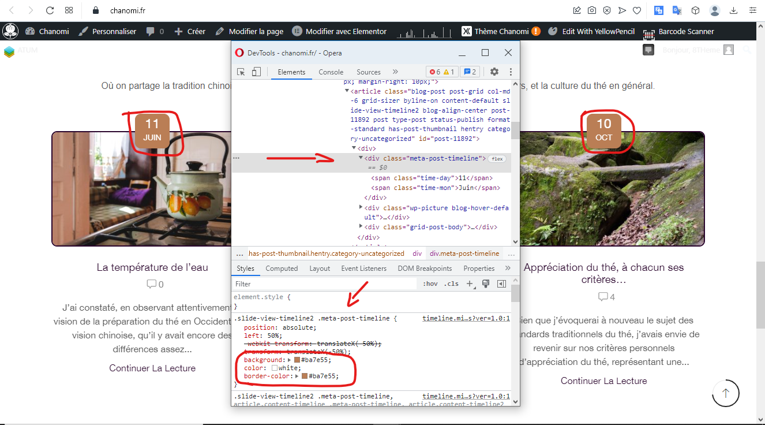Toggle the rendering emulations paintbrush icon in Styles

(486, 284)
